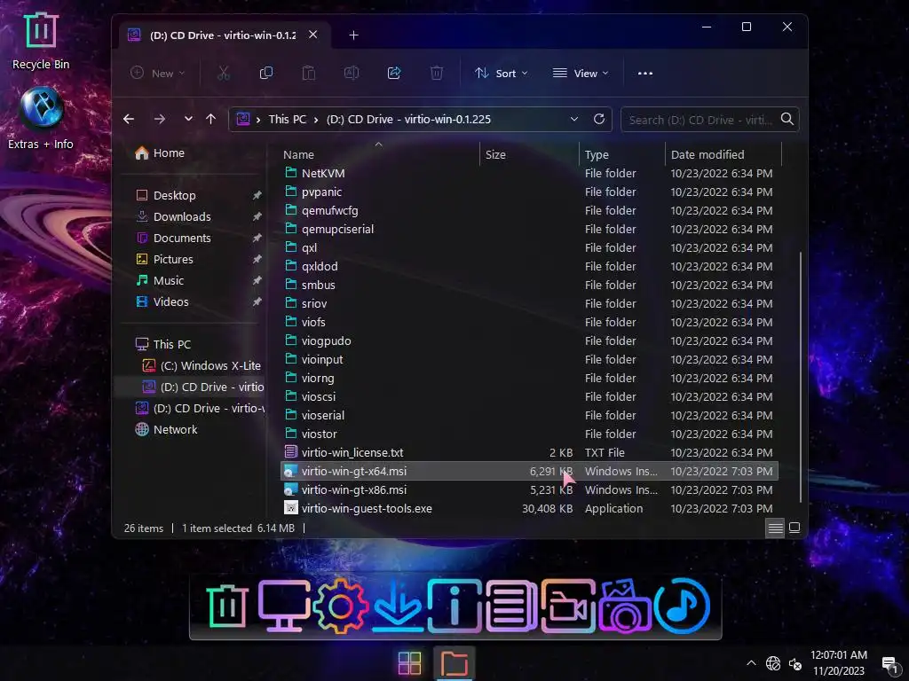Select the NetKVM folder

(529, 173)
